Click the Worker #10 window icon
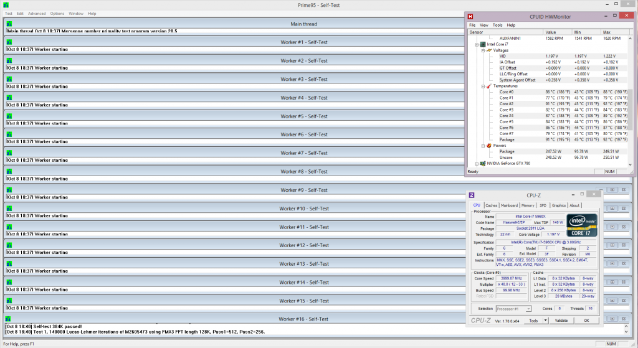The image size is (638, 348). point(9,209)
